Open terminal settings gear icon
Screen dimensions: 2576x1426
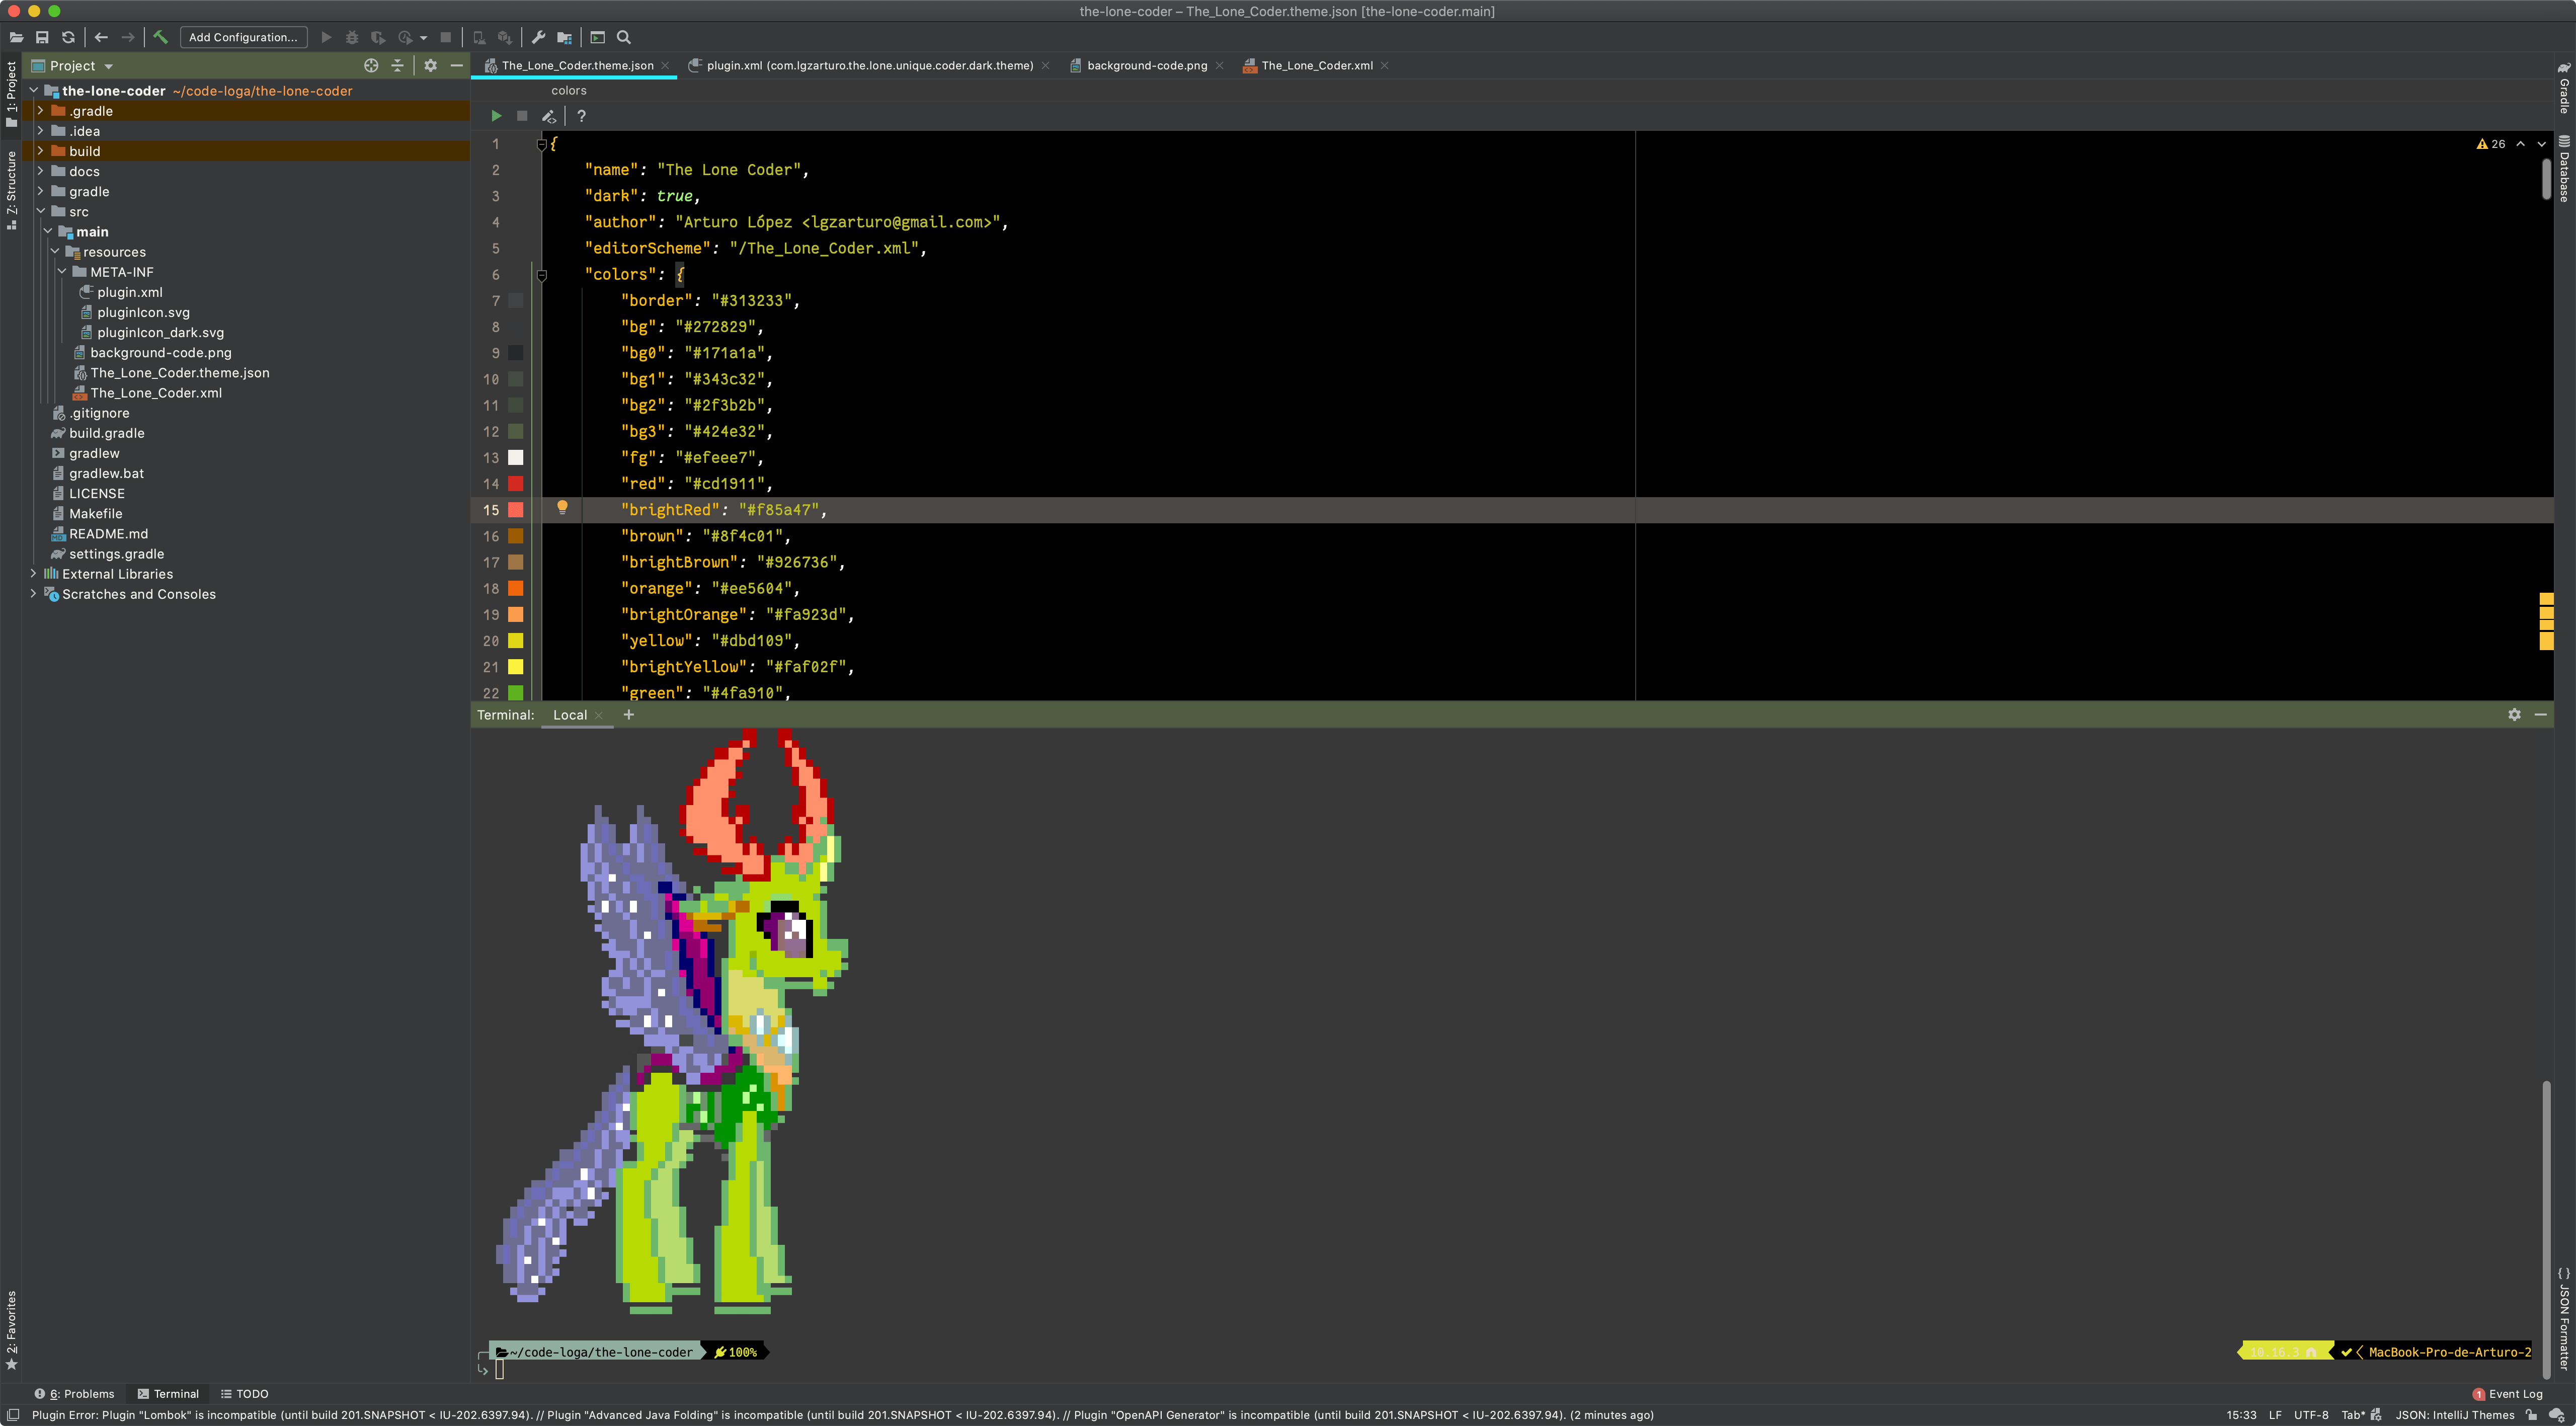(2514, 714)
